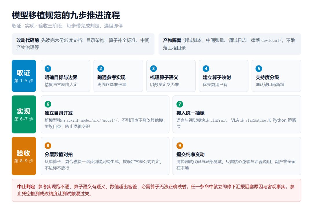Viewport: 313px width, 210px height.
Task: Click the 梳理算子语义 card heading
Action: coord(164,77)
